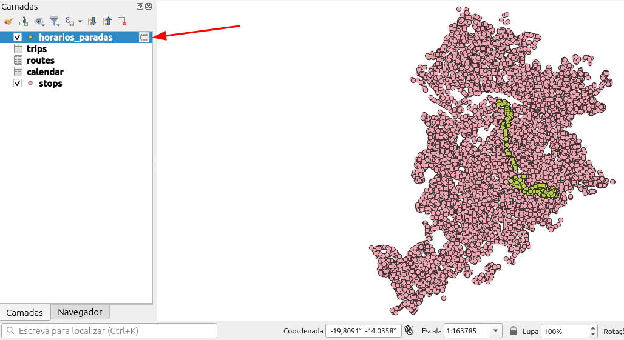Screen dimensions: 624x340
Task: Toggle the scale lock padlock icon
Action: tap(514, 330)
